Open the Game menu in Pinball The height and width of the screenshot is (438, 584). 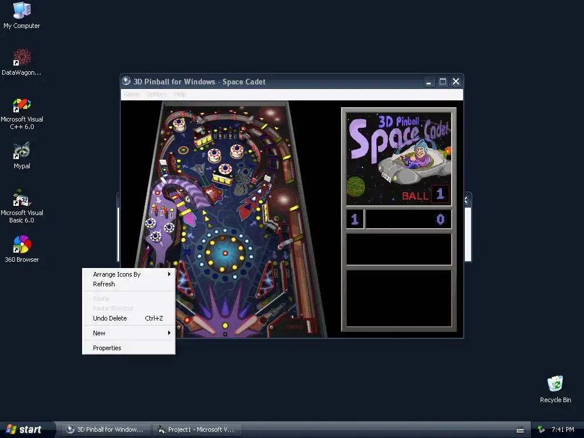(x=132, y=94)
